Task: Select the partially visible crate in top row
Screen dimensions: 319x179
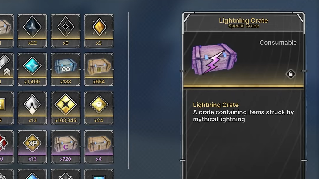Action: pyautogui.click(x=7, y=31)
